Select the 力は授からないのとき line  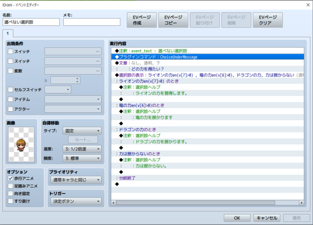207,154
